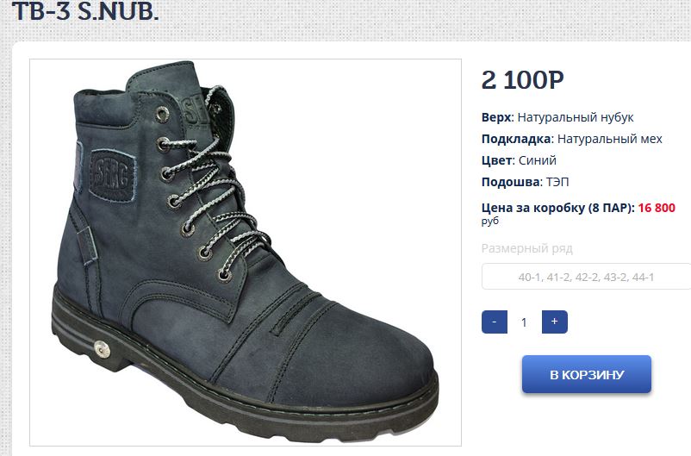The height and width of the screenshot is (456, 691).
Task: Click the Размерный ряд label
Action: [x=526, y=249]
